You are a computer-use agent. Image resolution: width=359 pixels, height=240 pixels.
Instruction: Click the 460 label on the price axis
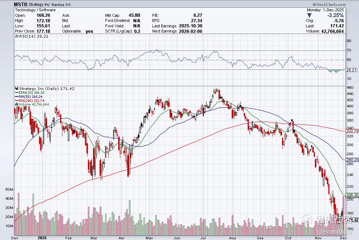(350, 88)
